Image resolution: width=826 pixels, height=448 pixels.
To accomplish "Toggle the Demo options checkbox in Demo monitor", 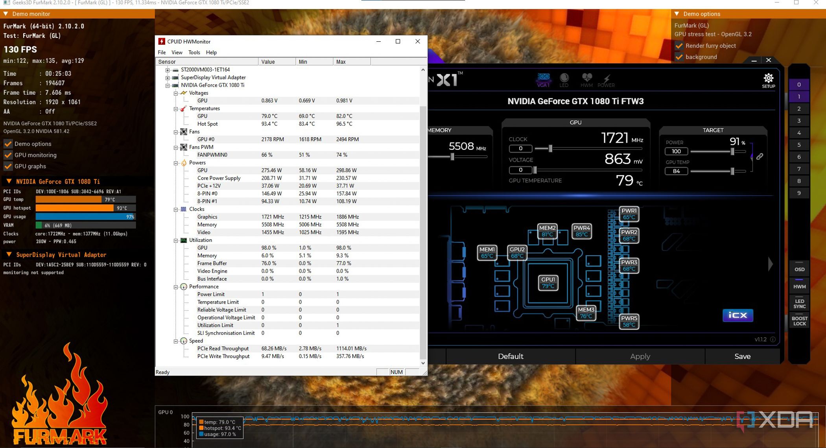I will 8,144.
